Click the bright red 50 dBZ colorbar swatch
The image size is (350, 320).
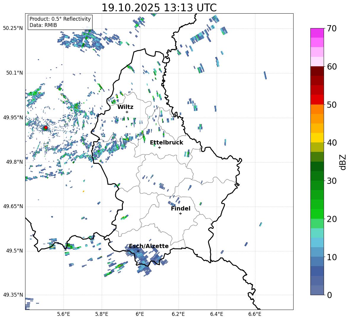pos(317,100)
